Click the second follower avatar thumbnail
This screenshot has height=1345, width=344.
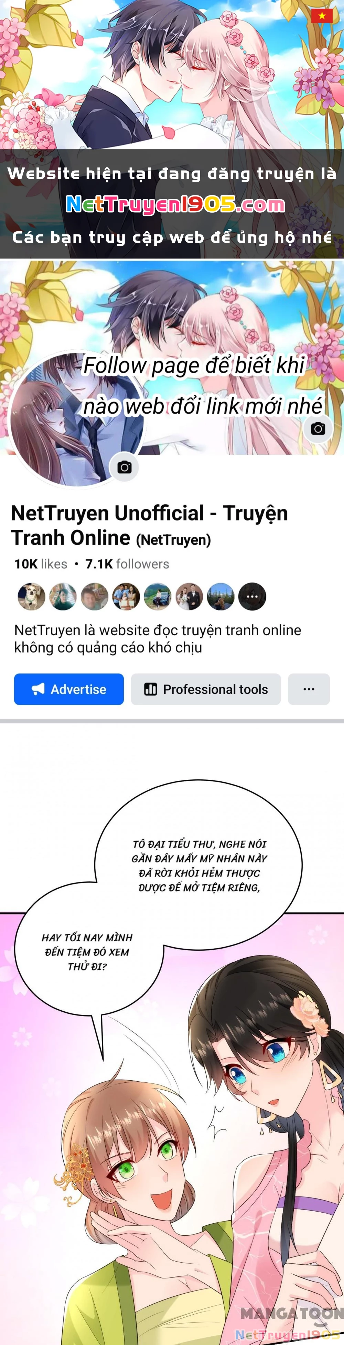(x=63, y=596)
